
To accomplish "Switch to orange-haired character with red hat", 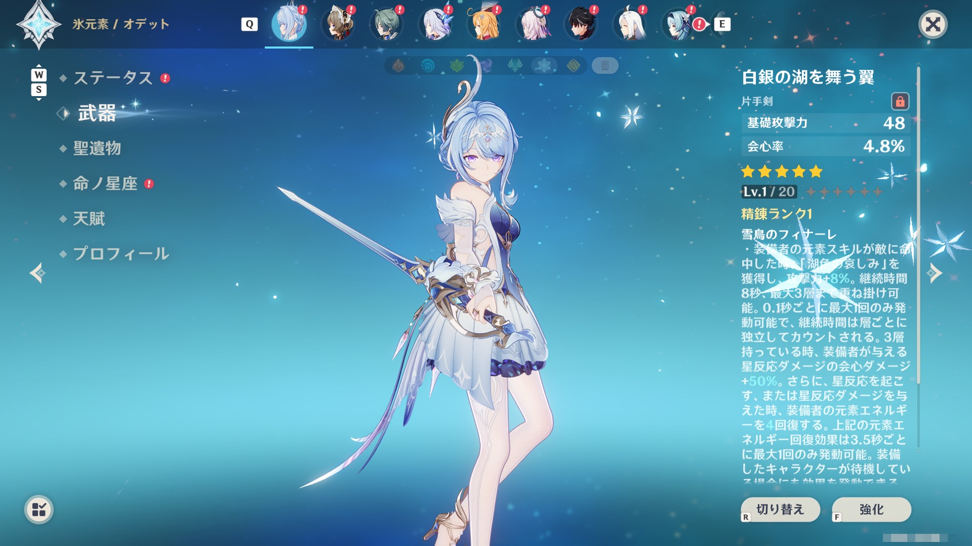I will tap(483, 24).
